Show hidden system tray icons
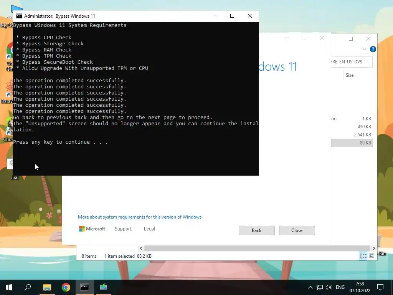Screen dimensions: 393x295 coord(310,287)
